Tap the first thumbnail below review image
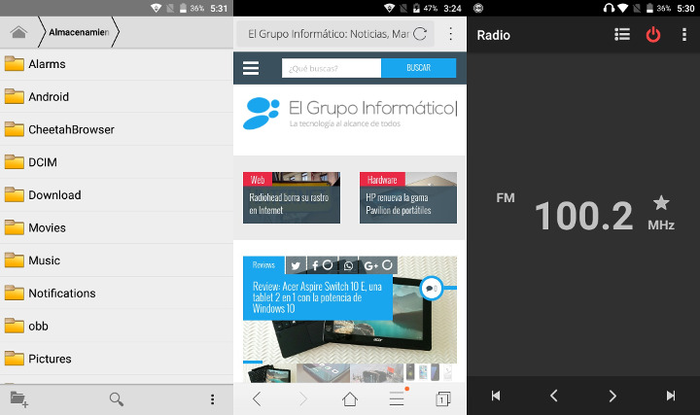This screenshot has width=700, height=415. (269, 373)
